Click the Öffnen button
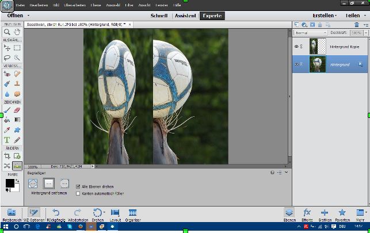The height and width of the screenshot is (233, 370). pyautogui.click(x=15, y=16)
